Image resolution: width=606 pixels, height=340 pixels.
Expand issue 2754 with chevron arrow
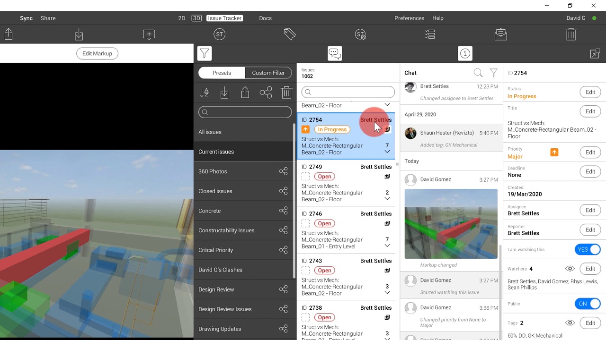point(387,152)
